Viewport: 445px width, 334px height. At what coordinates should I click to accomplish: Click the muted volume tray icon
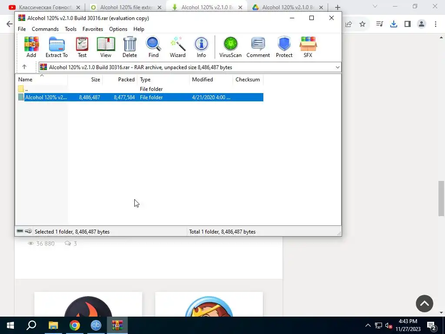(389, 326)
